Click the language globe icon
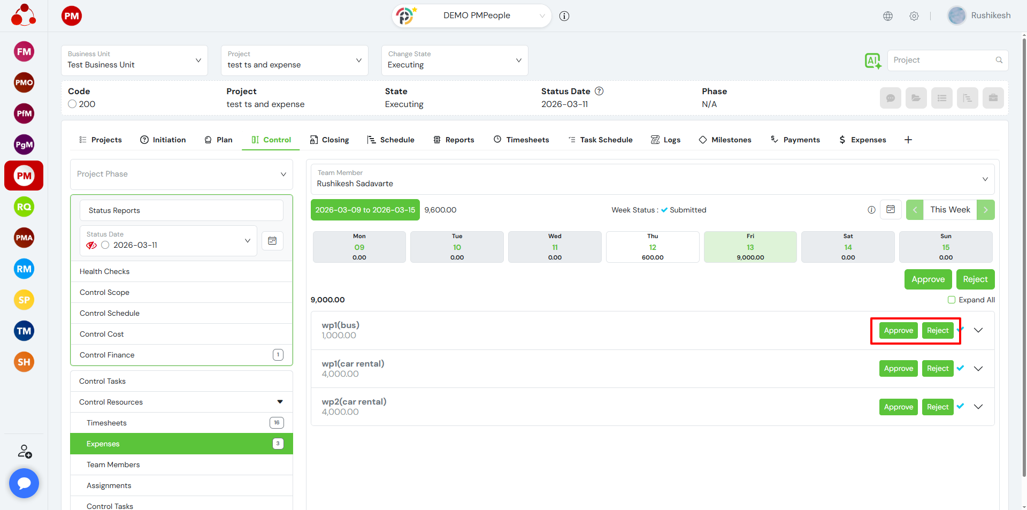 (888, 16)
